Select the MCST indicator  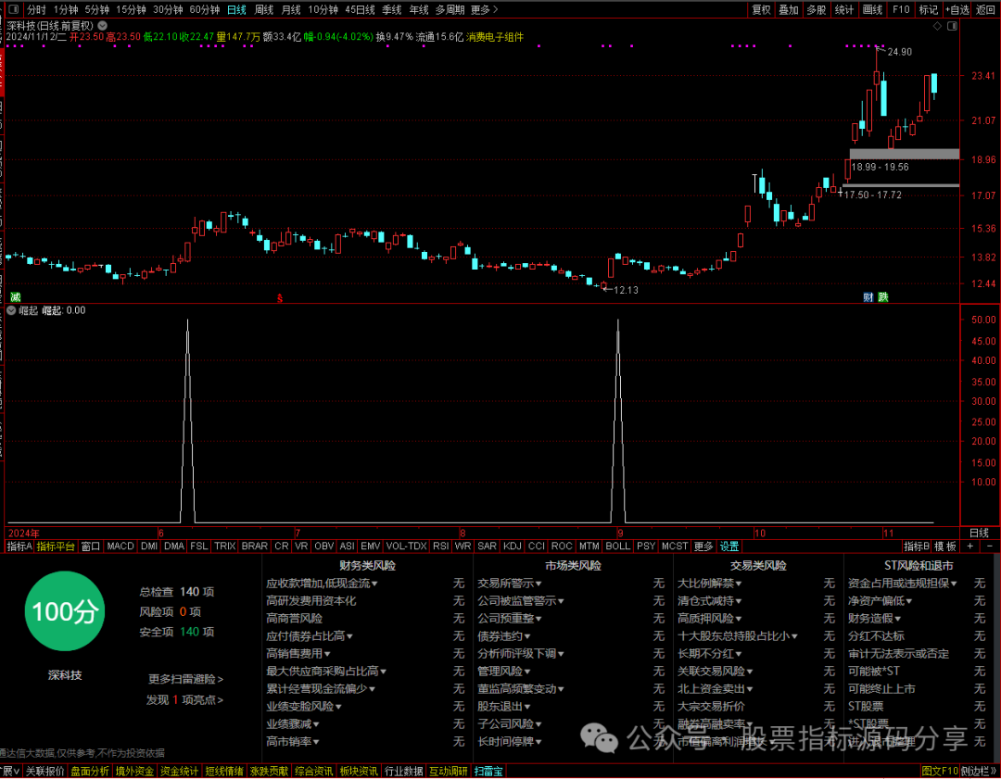coord(674,547)
